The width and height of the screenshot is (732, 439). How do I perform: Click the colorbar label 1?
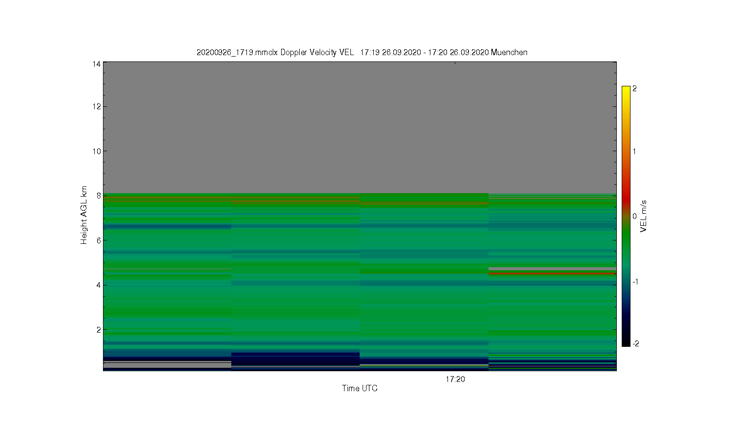pos(634,151)
